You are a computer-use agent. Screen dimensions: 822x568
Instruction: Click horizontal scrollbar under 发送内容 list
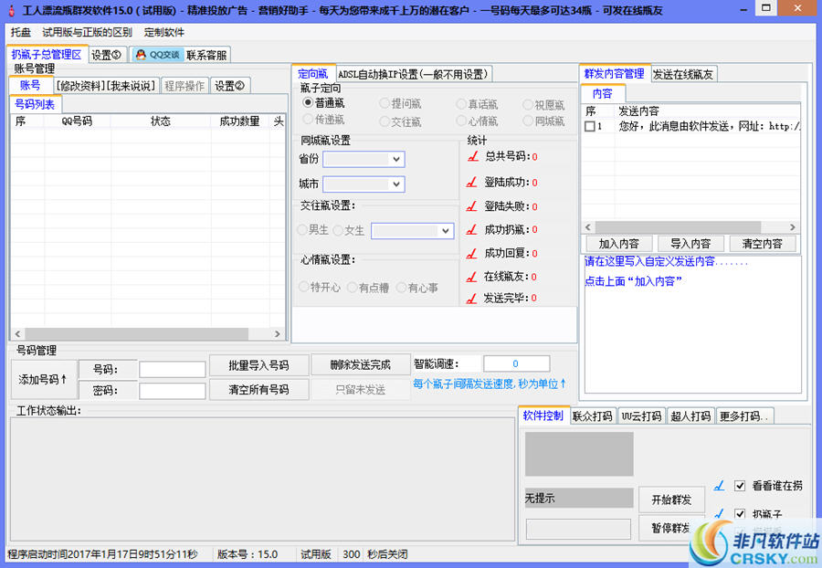678,226
